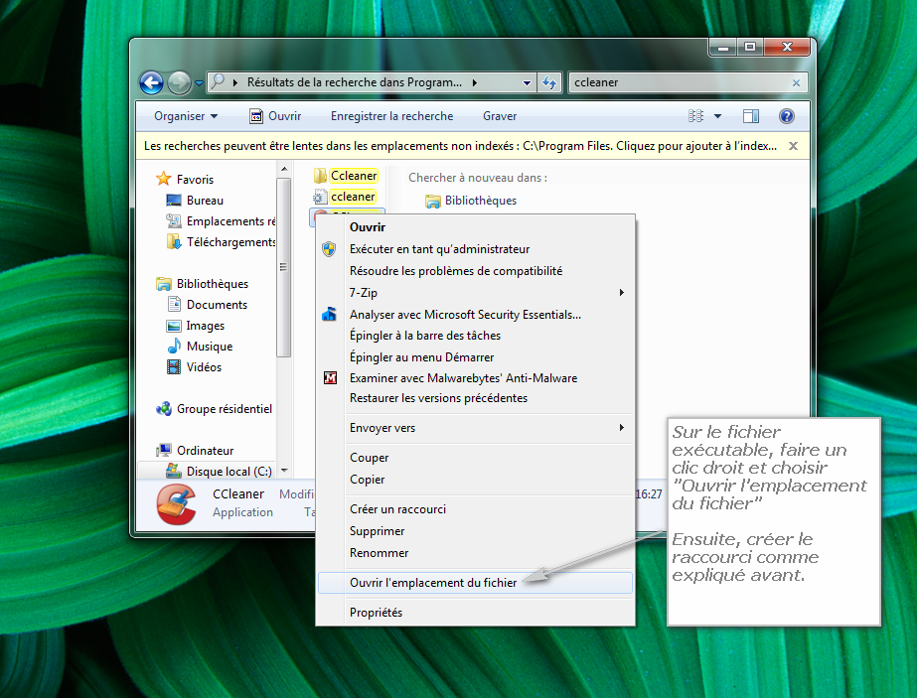Screen dimensions: 917x698
Task: Minimize the Explorer window
Action: [x=723, y=48]
